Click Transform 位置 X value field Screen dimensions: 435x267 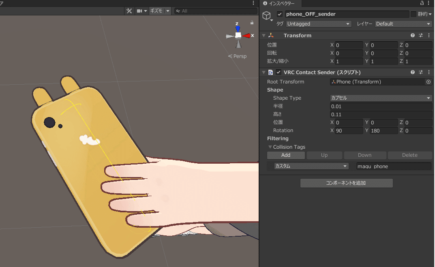[349, 45]
